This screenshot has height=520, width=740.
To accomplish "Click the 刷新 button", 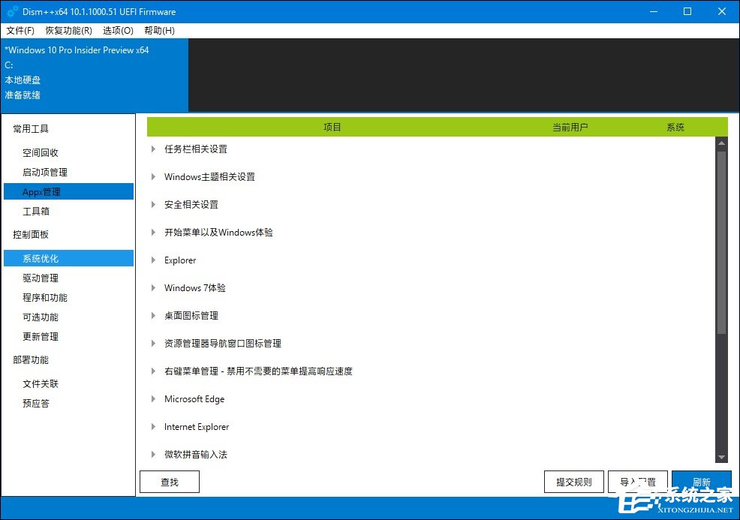I will pyautogui.click(x=702, y=482).
